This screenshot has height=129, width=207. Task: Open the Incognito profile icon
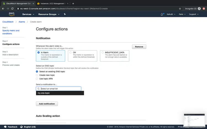click(x=199, y=9)
